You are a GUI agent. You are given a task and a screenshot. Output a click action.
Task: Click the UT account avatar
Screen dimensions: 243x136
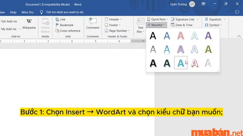click(x=192, y=4)
